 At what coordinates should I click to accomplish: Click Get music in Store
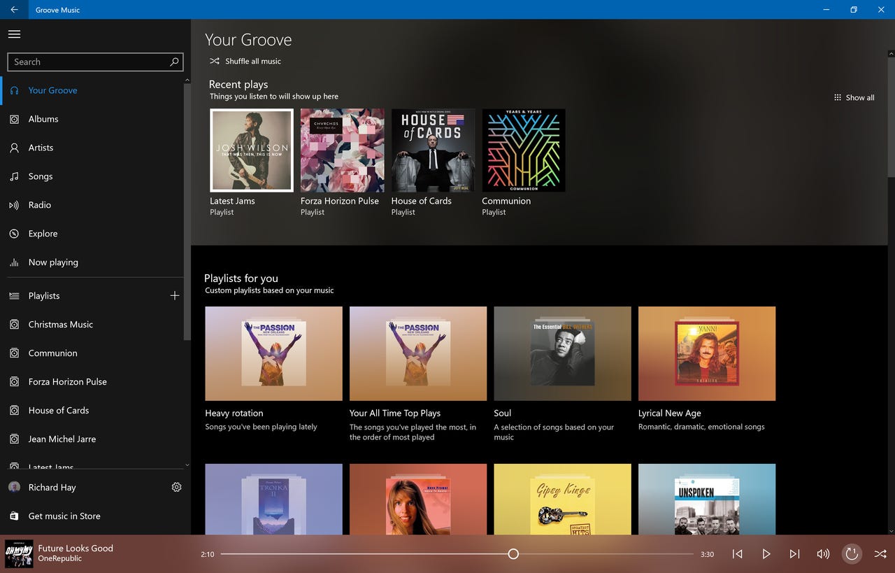tap(64, 516)
